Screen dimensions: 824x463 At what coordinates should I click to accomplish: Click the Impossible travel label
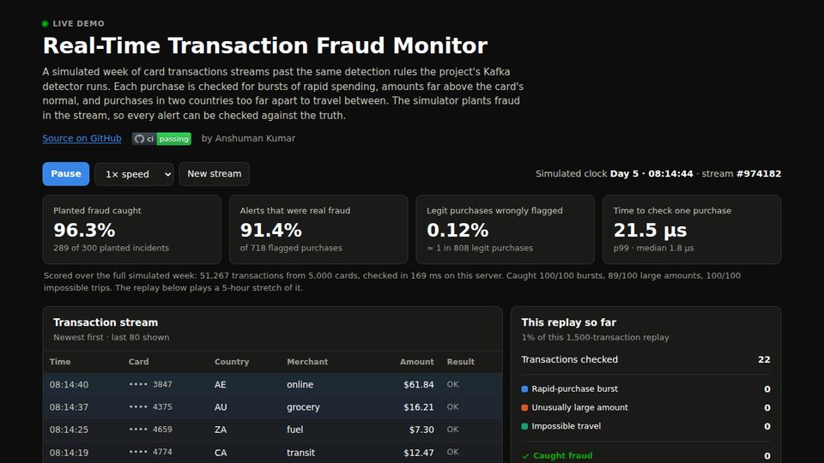point(566,426)
